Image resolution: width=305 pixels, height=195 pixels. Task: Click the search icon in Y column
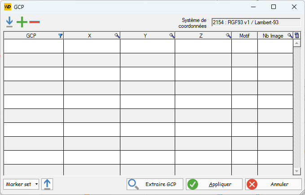[x=172, y=35]
